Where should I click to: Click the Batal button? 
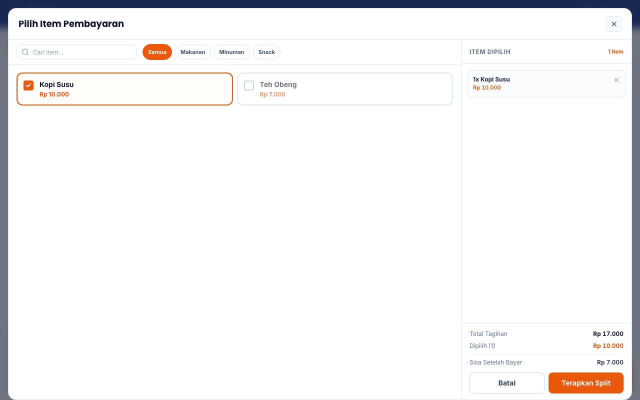pos(507,383)
